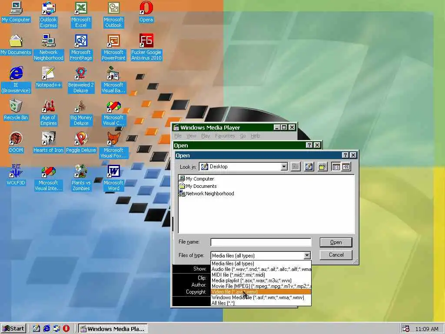Select the Microsoft PowerPoint desktop shortcut
The width and height of the screenshot is (445, 334).
point(113,47)
